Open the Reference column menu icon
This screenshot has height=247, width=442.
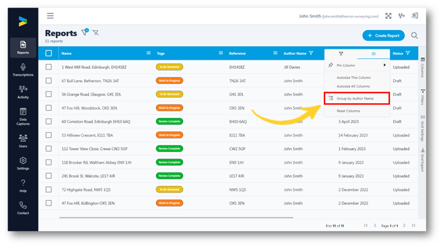point(275,53)
